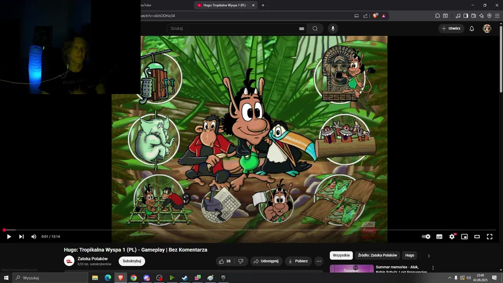Open Google Chrome from taskbar
The height and width of the screenshot is (283, 503).
pyautogui.click(x=134, y=278)
